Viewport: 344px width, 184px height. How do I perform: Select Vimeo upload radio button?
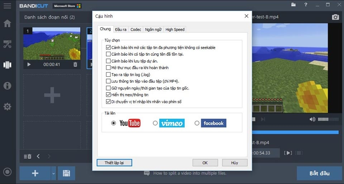coord(155,123)
